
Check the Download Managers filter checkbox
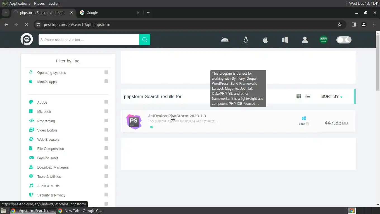coord(106,167)
